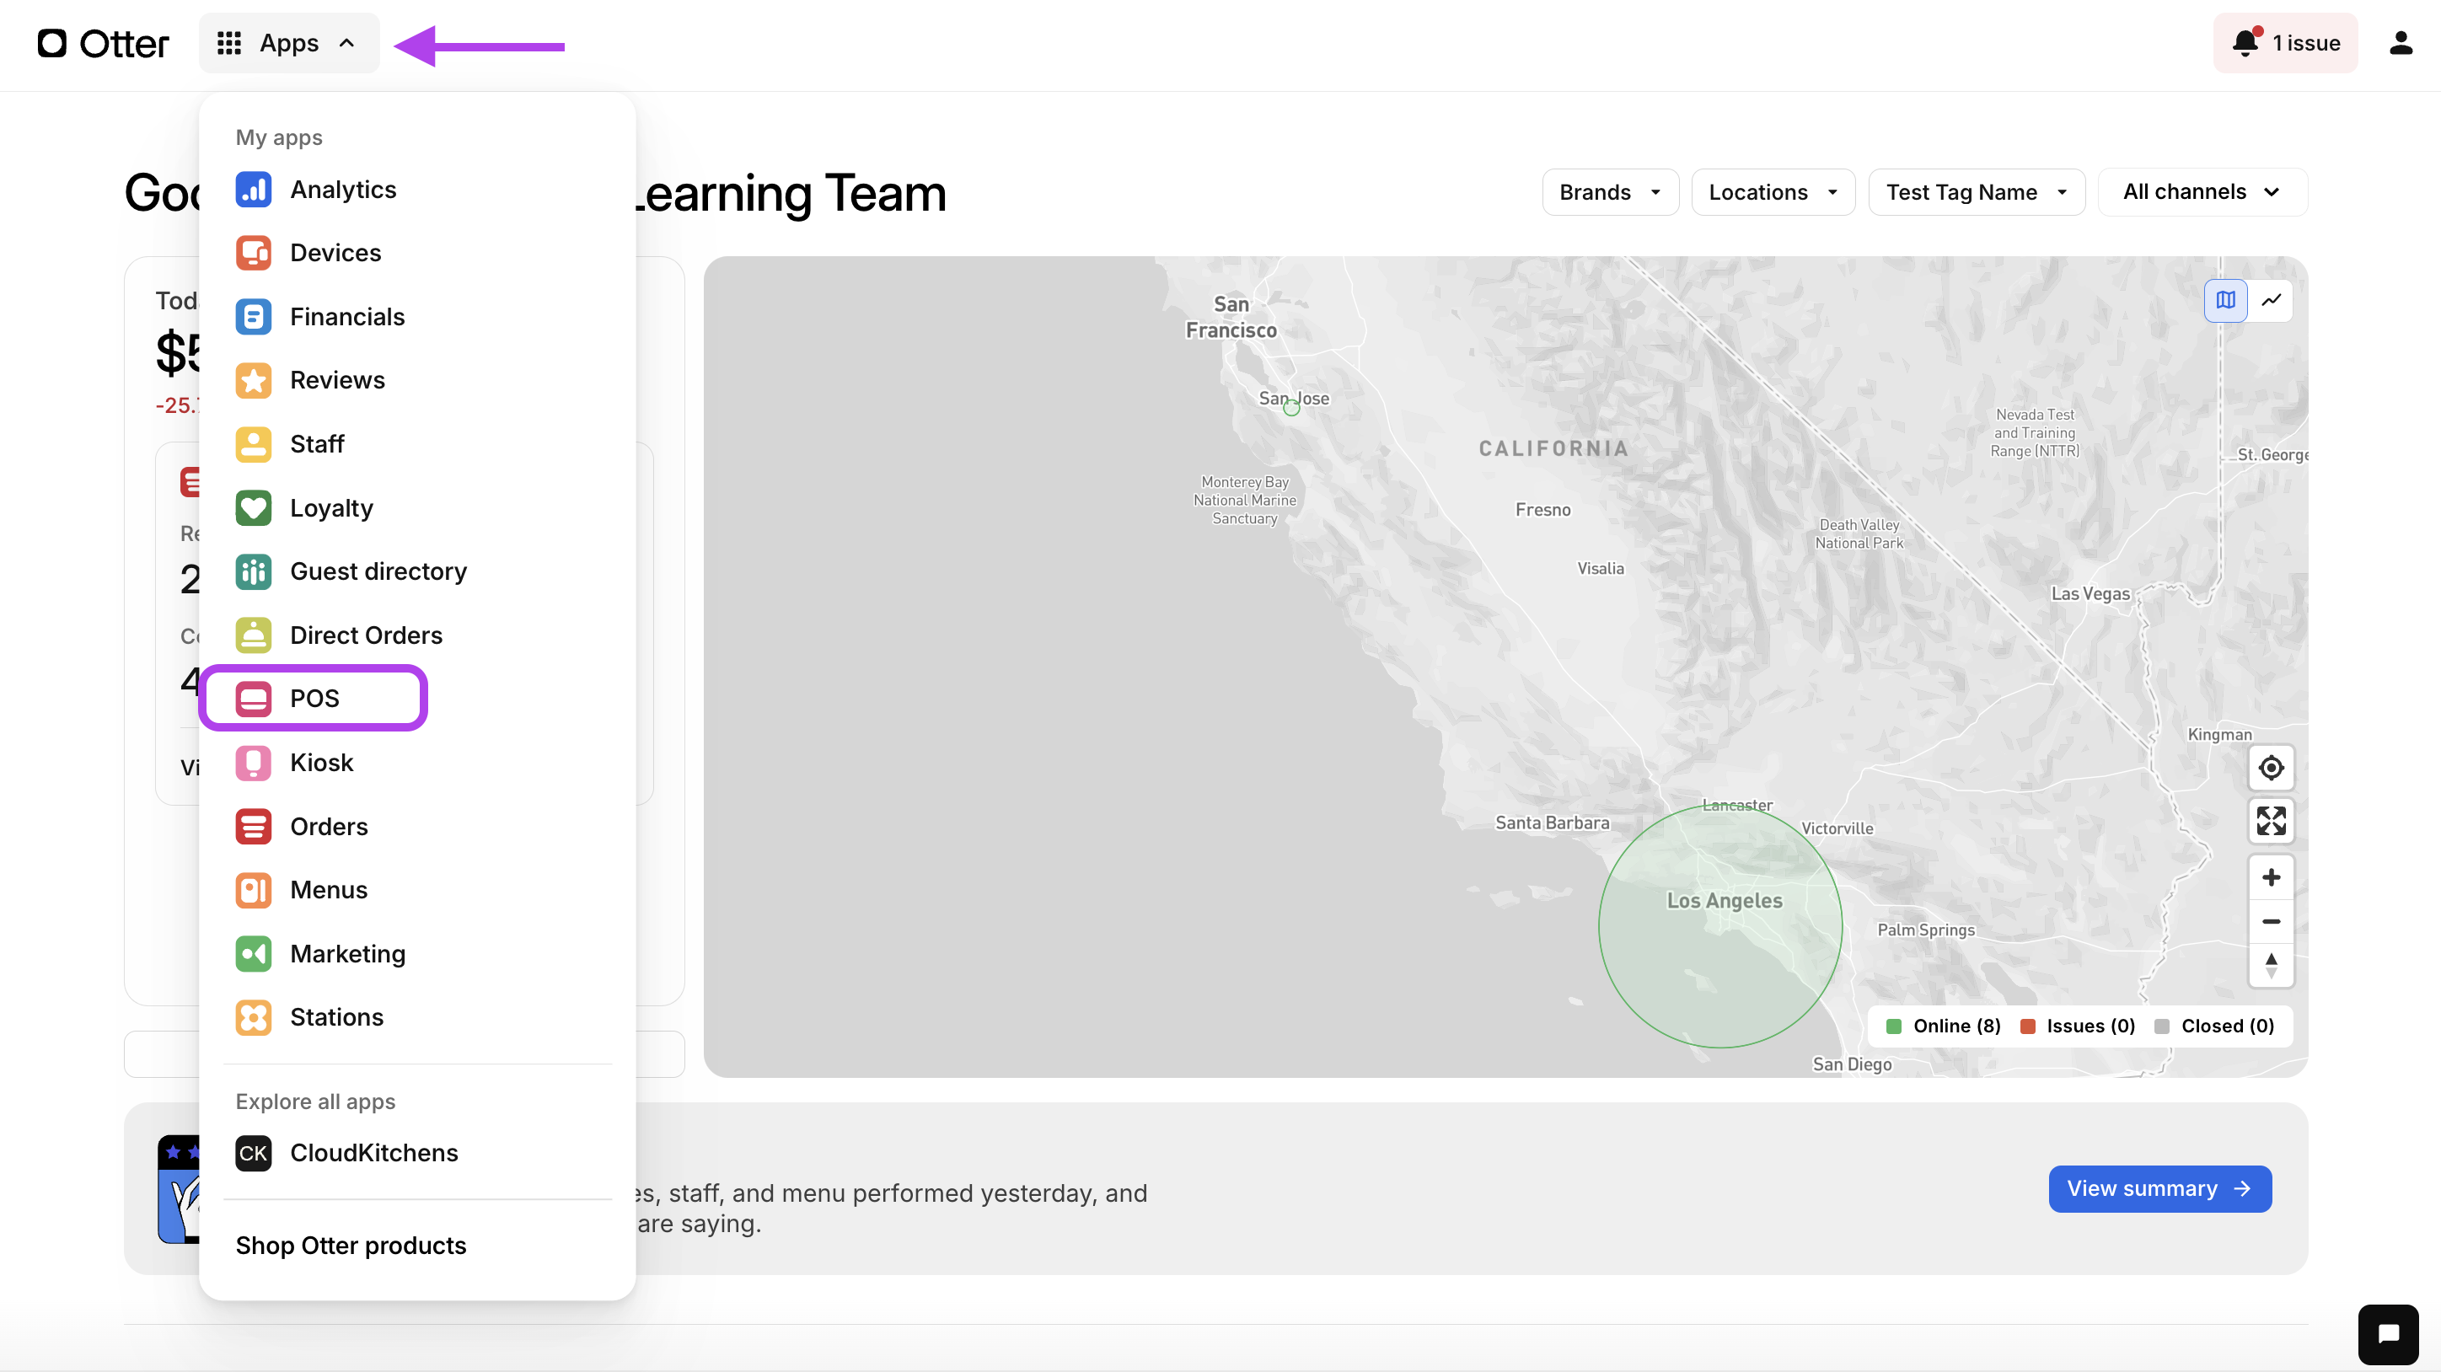Open Financials menu entry
Screen dimensions: 2441x1372
[417, 317]
